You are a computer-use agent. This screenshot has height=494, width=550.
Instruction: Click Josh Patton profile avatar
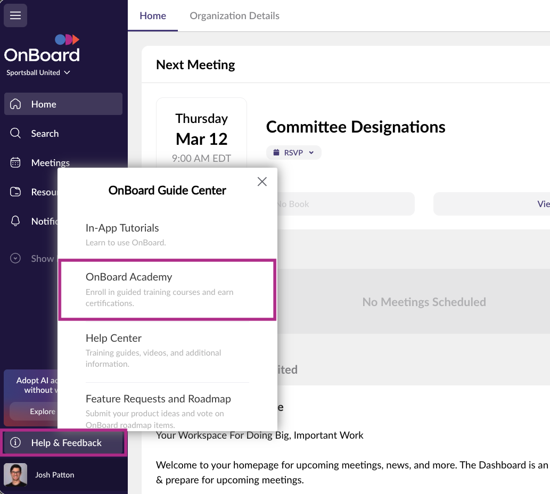(x=15, y=475)
